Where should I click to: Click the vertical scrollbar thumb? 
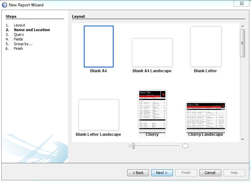[x=243, y=43]
